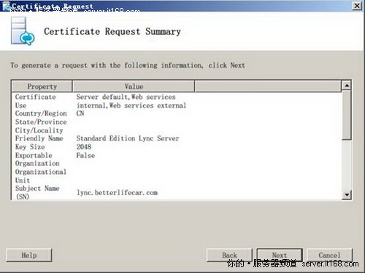Screen dimensions: 365x273
Task: Open Help for this dialog
Action: (29, 255)
